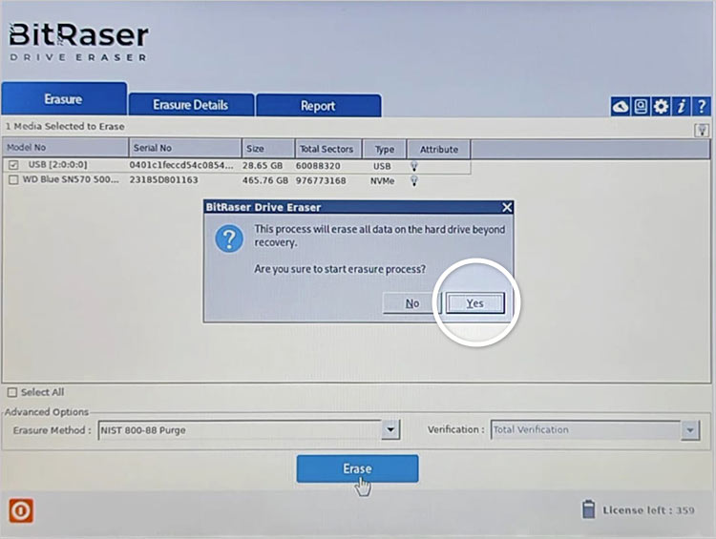This screenshot has height=539, width=716.
Task: Check the WD Blue SN570 drive checkbox
Action: (13, 179)
